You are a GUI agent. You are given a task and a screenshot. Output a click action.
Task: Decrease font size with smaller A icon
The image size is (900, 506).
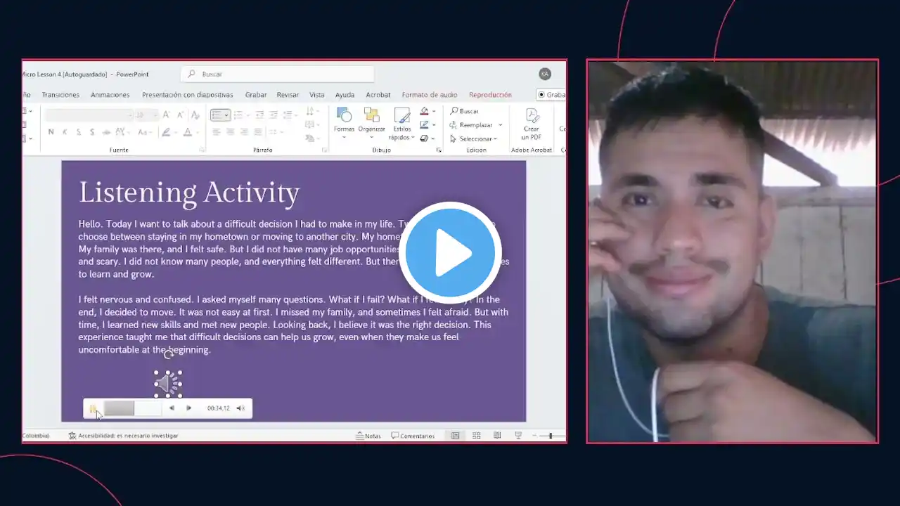pos(179,115)
